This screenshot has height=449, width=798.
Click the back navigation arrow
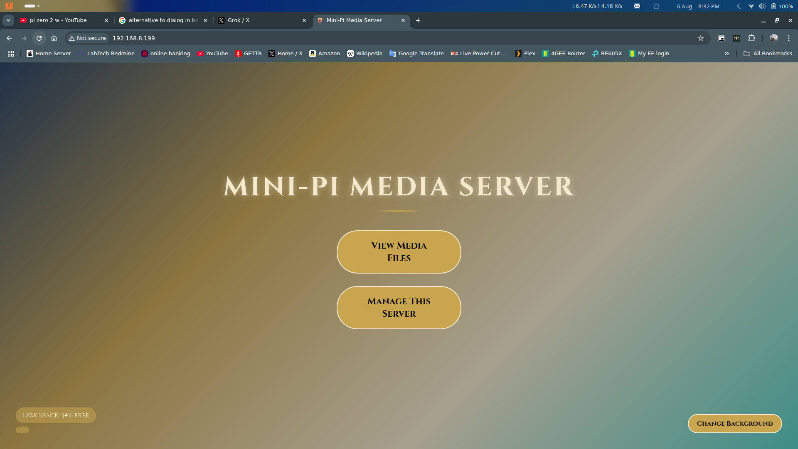coord(9,38)
